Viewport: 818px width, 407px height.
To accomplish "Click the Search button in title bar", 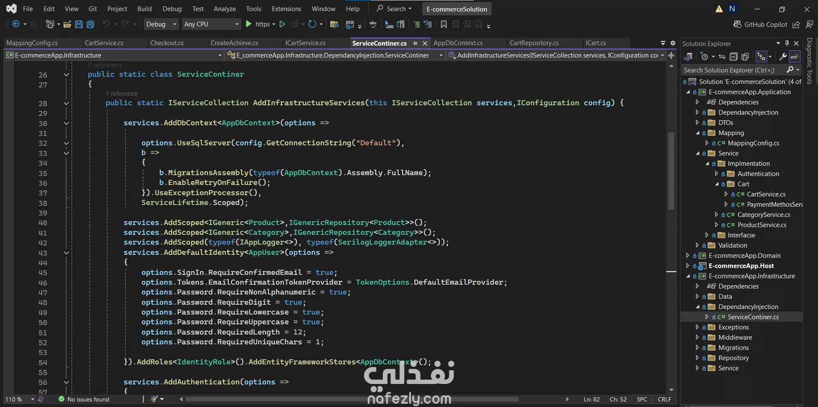I will [394, 9].
